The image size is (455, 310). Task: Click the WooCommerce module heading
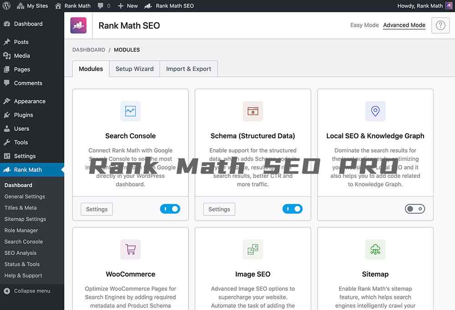(x=131, y=274)
